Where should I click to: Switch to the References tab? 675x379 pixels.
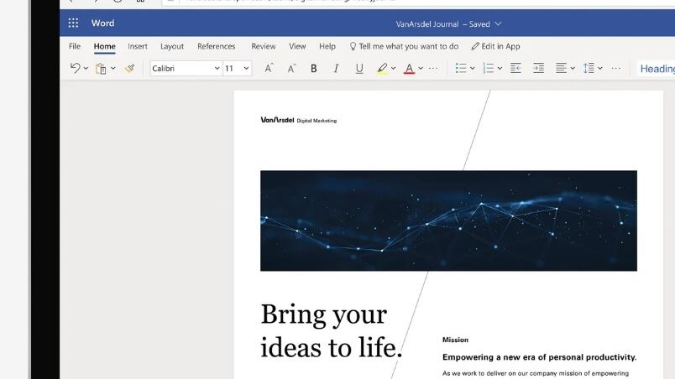[x=216, y=47]
